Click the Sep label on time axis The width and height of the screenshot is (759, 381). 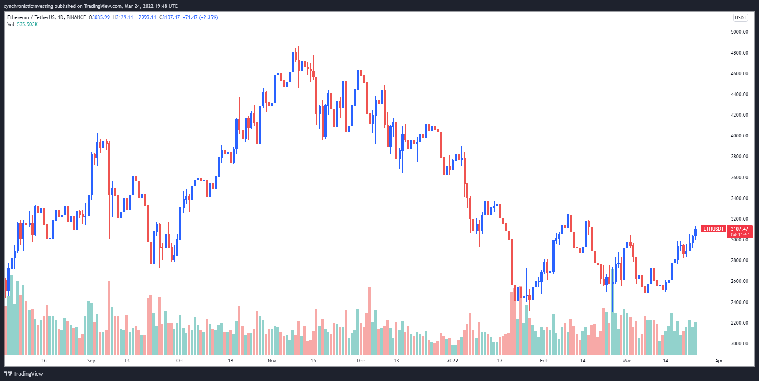(x=91, y=361)
